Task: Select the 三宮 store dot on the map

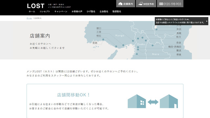Action: pos(123,45)
